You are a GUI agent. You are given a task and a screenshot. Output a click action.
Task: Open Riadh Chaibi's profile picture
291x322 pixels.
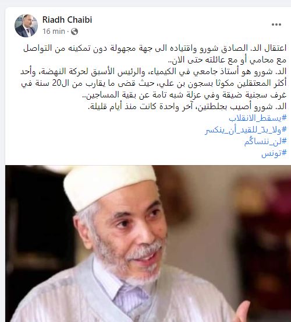click(26, 26)
